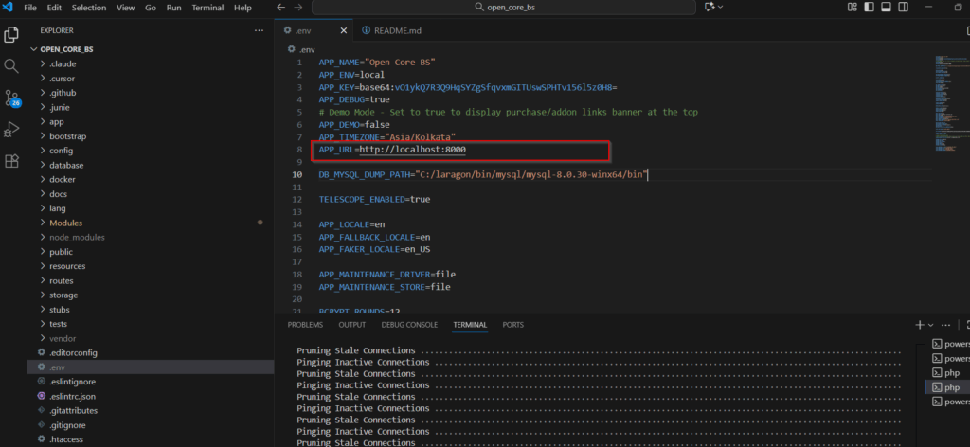
Task: Open the Search view in activity bar
Action: point(11,66)
